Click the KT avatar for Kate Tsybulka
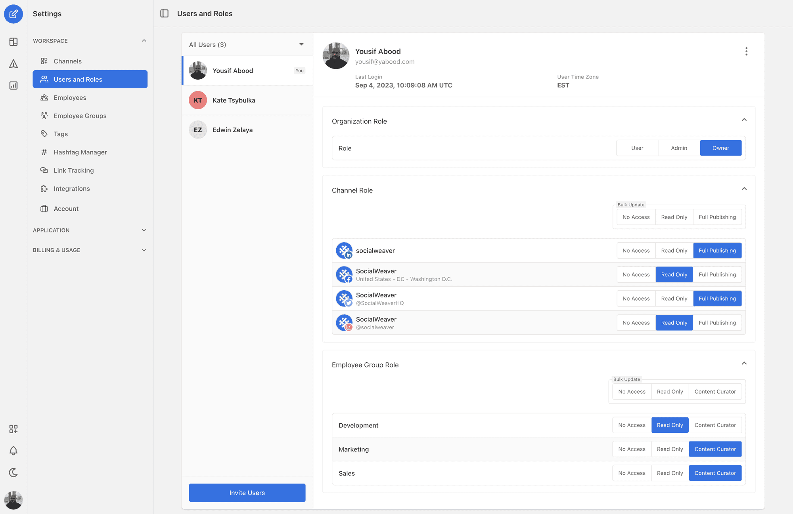 click(x=198, y=100)
